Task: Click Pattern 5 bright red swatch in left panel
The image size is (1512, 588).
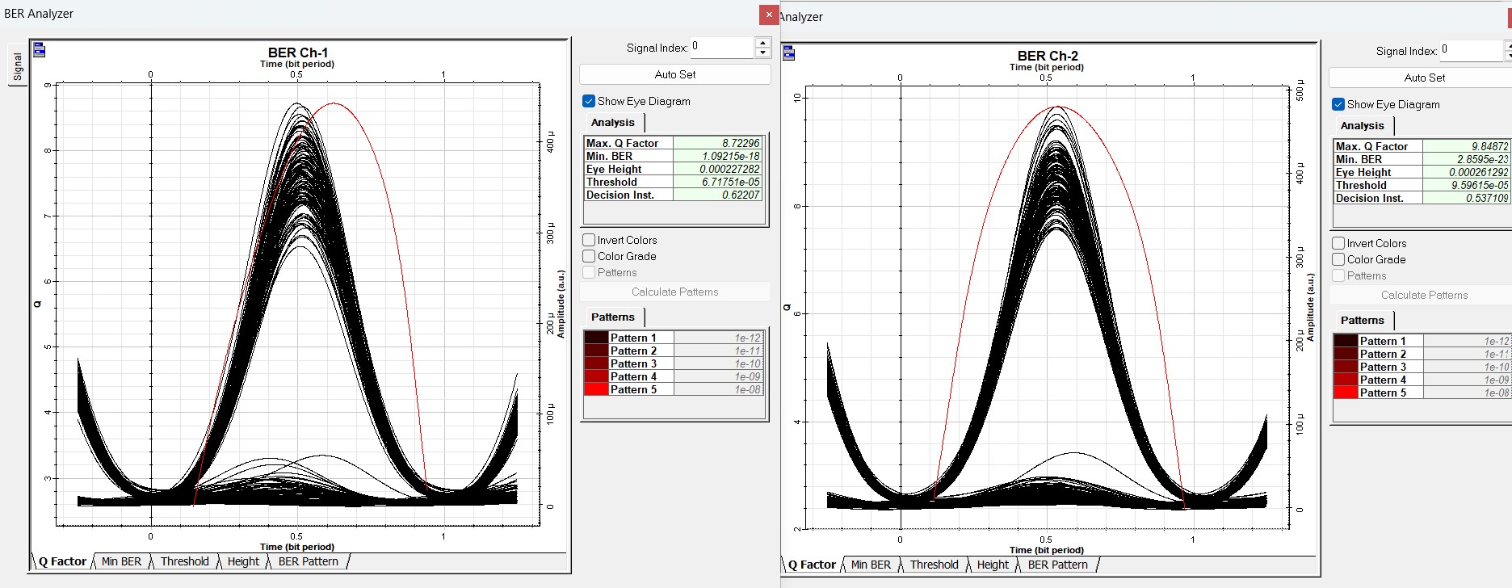Action: (x=596, y=389)
